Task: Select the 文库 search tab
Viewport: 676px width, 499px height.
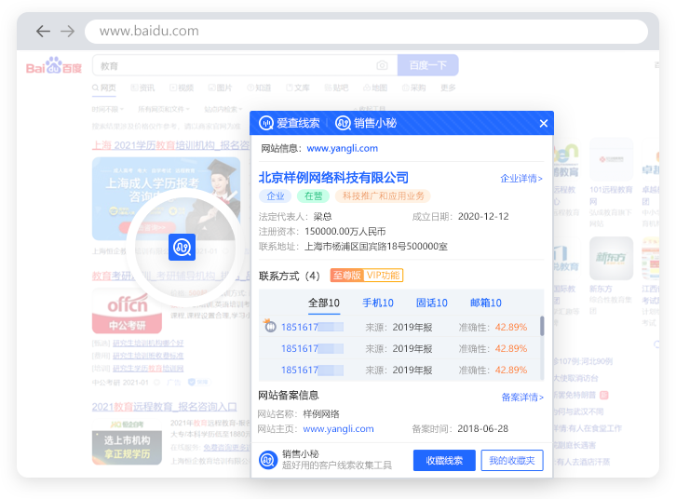Action: pos(298,88)
